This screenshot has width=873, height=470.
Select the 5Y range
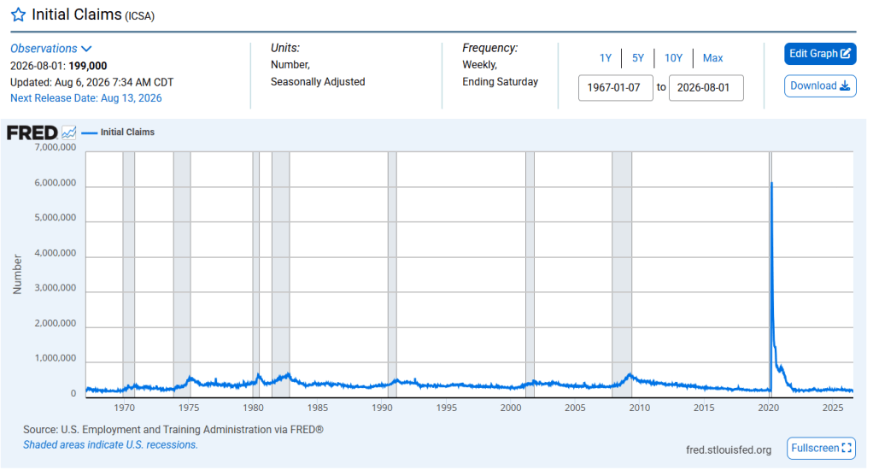tap(638, 58)
